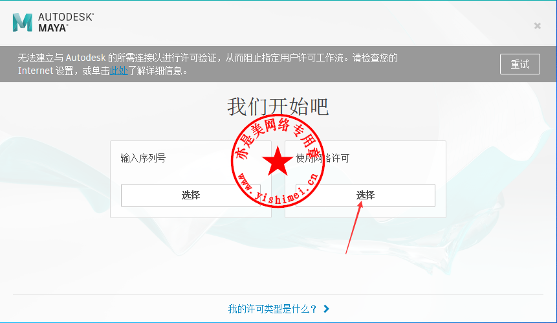Click the AUTODESK MAYA title text
Image resolution: width=557 pixels, height=323 pixels.
tap(66, 23)
